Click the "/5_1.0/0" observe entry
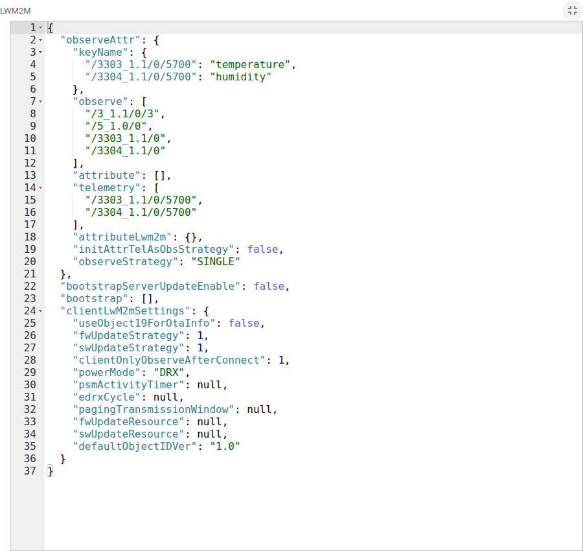Image resolution: width=583 pixels, height=551 pixels. coord(116,126)
